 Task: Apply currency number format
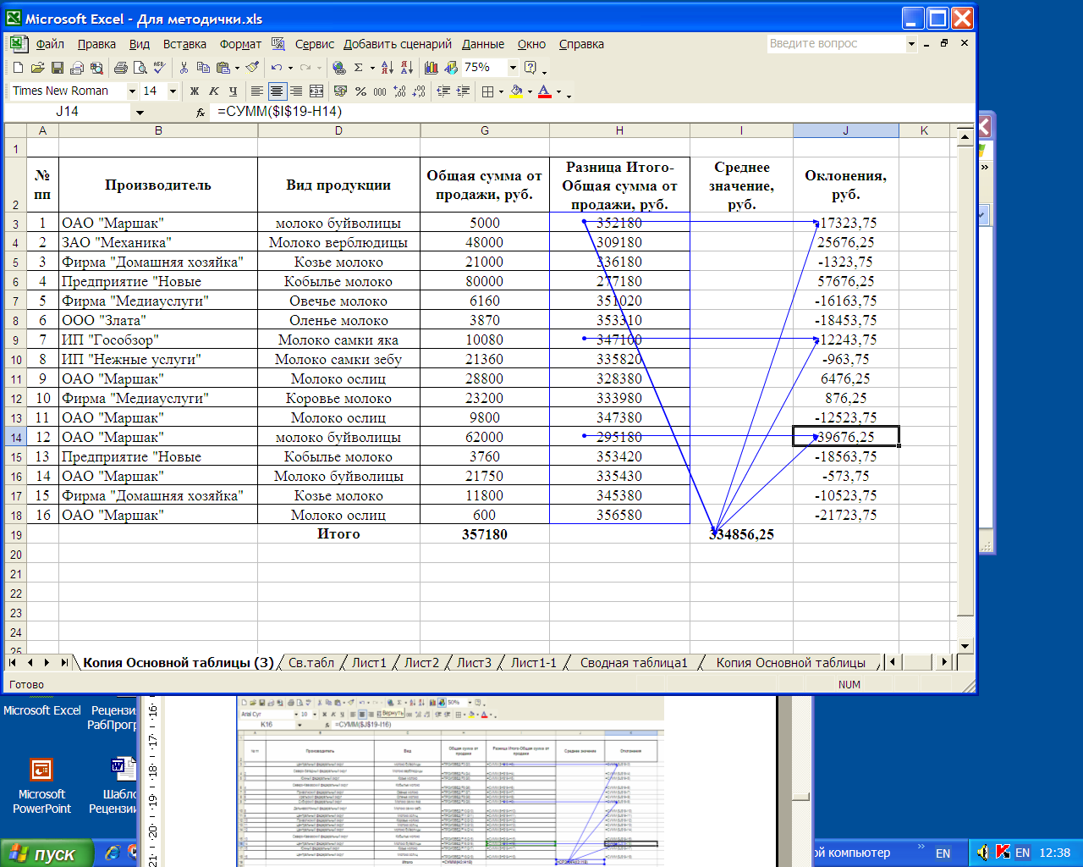click(341, 91)
